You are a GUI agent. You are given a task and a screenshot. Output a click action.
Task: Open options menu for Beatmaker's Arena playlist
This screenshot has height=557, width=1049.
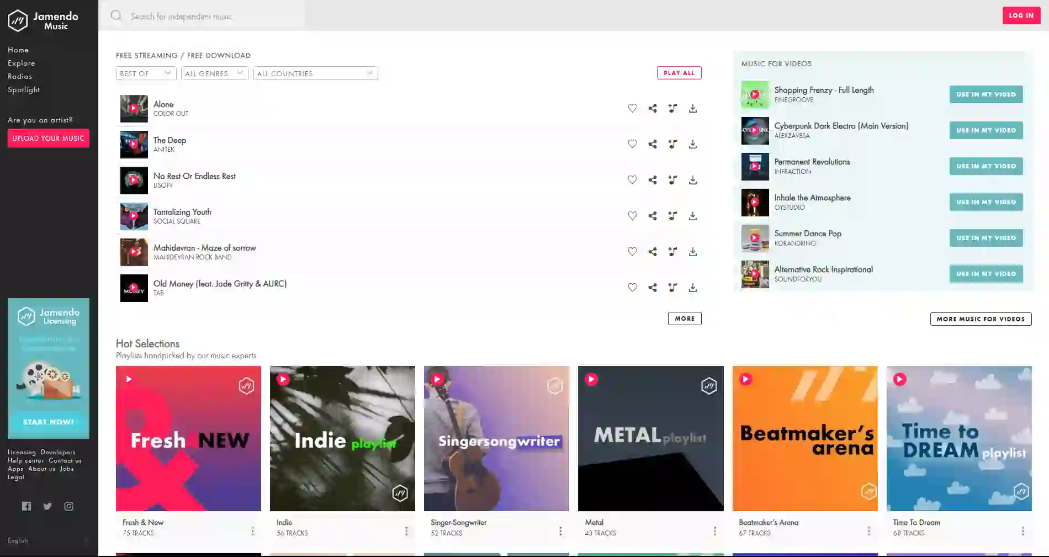click(x=868, y=531)
